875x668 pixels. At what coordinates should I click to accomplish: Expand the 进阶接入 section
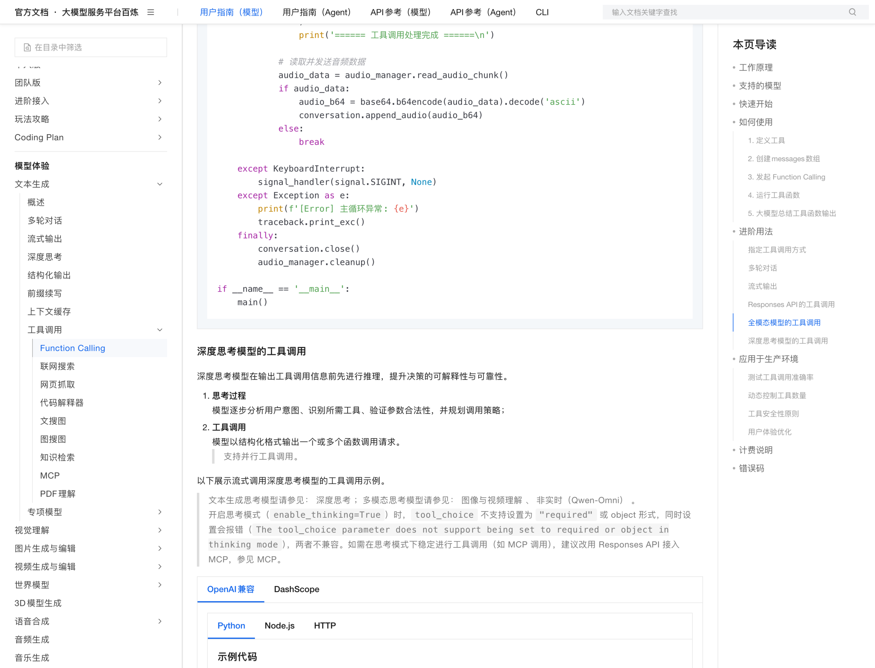point(160,101)
